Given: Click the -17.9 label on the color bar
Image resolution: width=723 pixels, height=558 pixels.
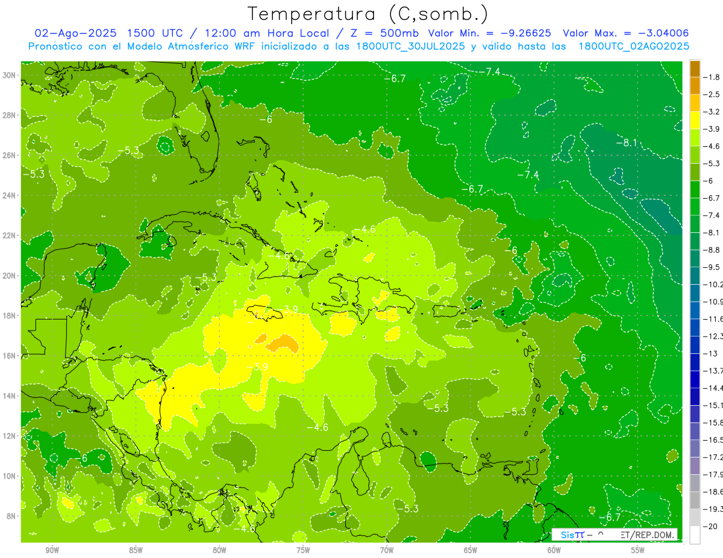Looking at the screenshot, I should click(713, 474).
